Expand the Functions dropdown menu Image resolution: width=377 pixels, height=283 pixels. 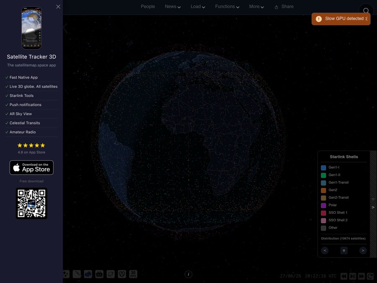click(x=227, y=6)
